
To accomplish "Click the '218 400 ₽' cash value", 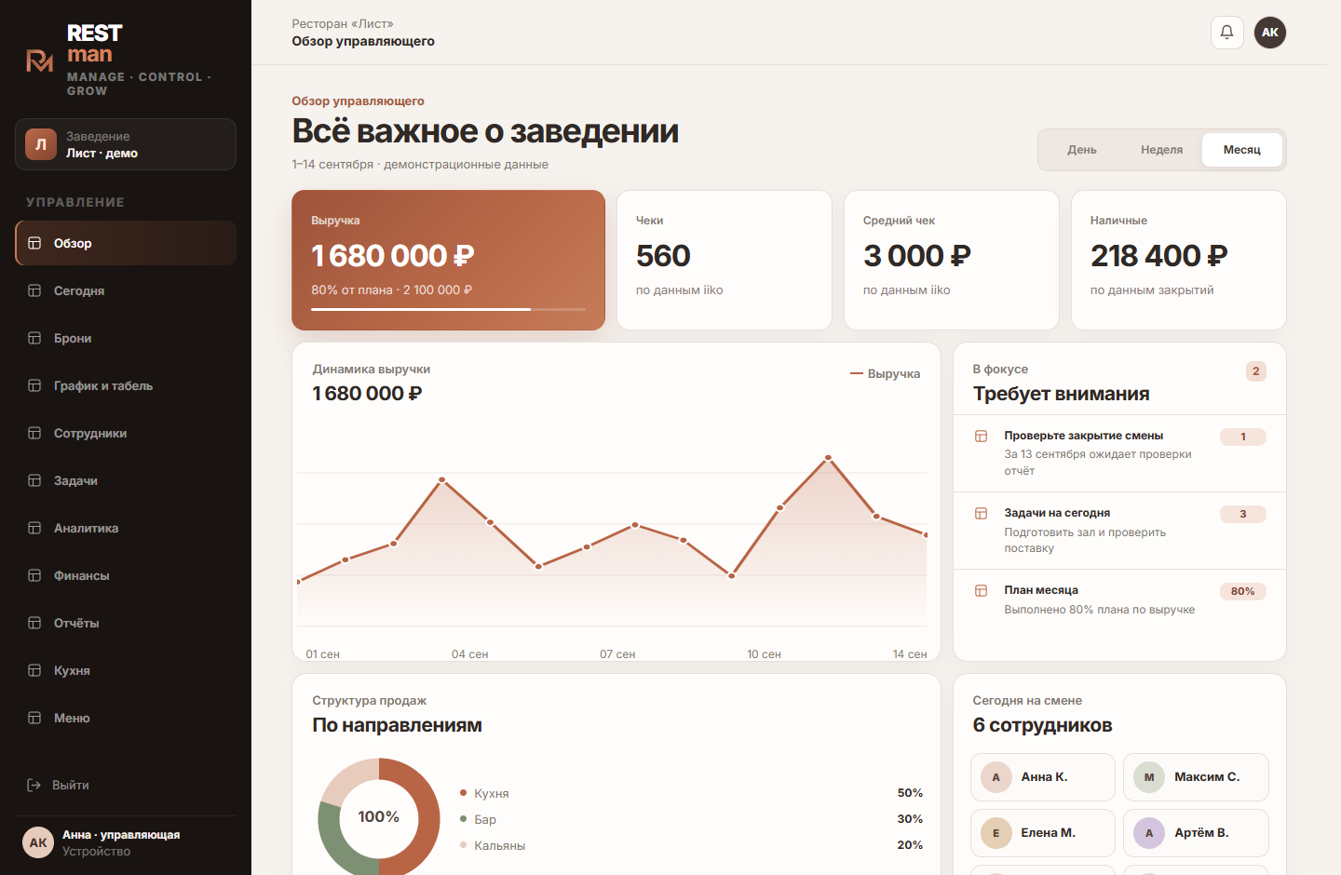I will click(1159, 255).
